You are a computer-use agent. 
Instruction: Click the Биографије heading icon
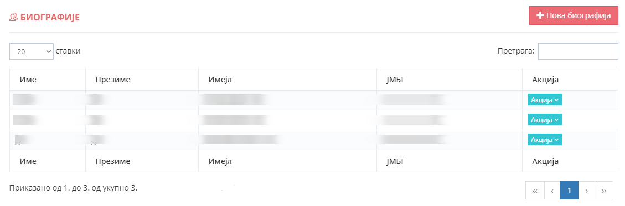13,17
